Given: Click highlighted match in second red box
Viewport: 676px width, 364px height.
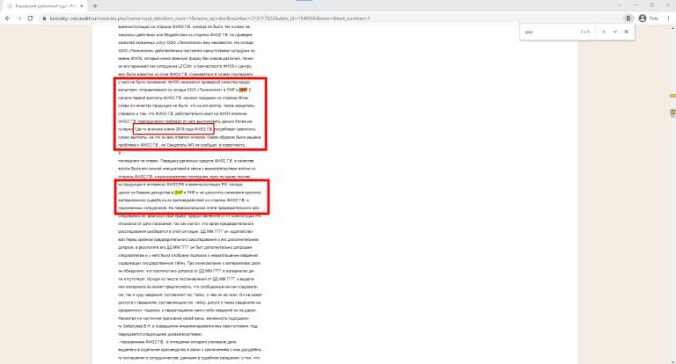Looking at the screenshot, I should (179, 191).
